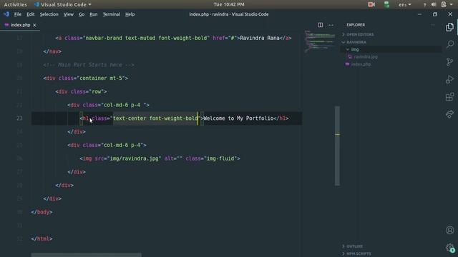This screenshot has height=257, width=458.
Task: Open the volume control in top bar
Action: pos(434,4)
